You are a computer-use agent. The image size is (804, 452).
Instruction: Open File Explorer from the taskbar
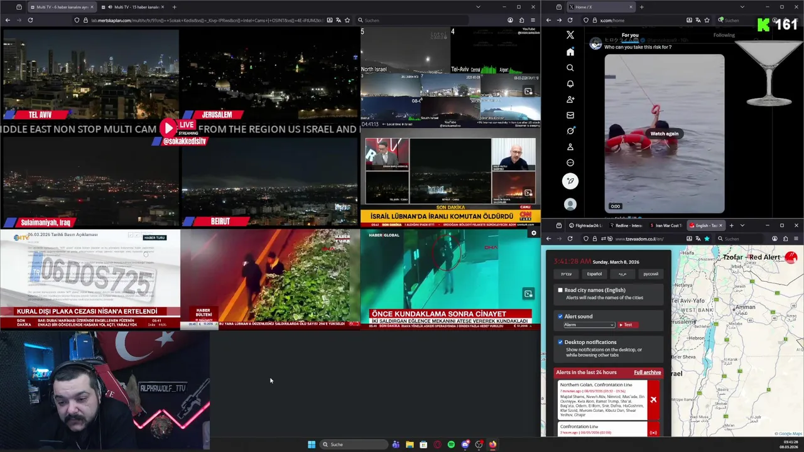[x=410, y=444]
